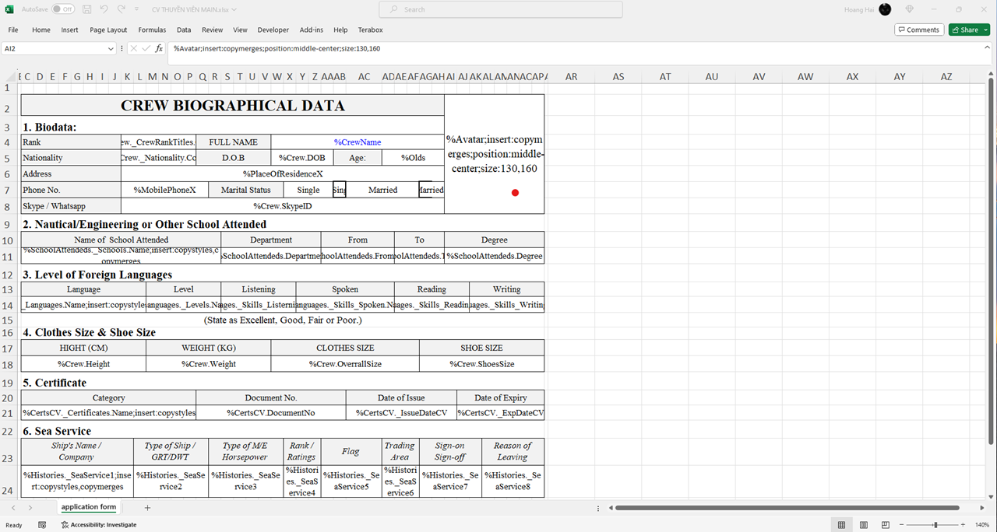Image resolution: width=997 pixels, height=532 pixels.
Task: Switch to Page Layout view icon
Action: click(x=863, y=525)
